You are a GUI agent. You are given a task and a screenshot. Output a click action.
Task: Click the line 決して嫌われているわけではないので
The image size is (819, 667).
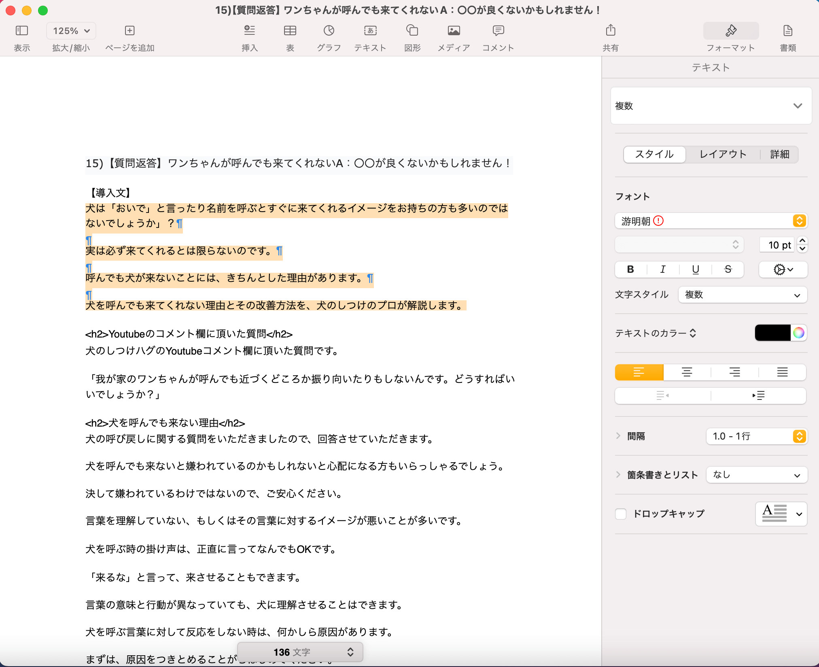coord(214,493)
